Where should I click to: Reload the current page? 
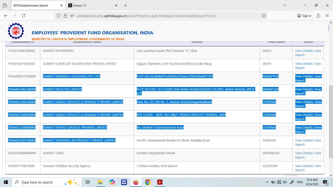pyautogui.click(x=23, y=16)
